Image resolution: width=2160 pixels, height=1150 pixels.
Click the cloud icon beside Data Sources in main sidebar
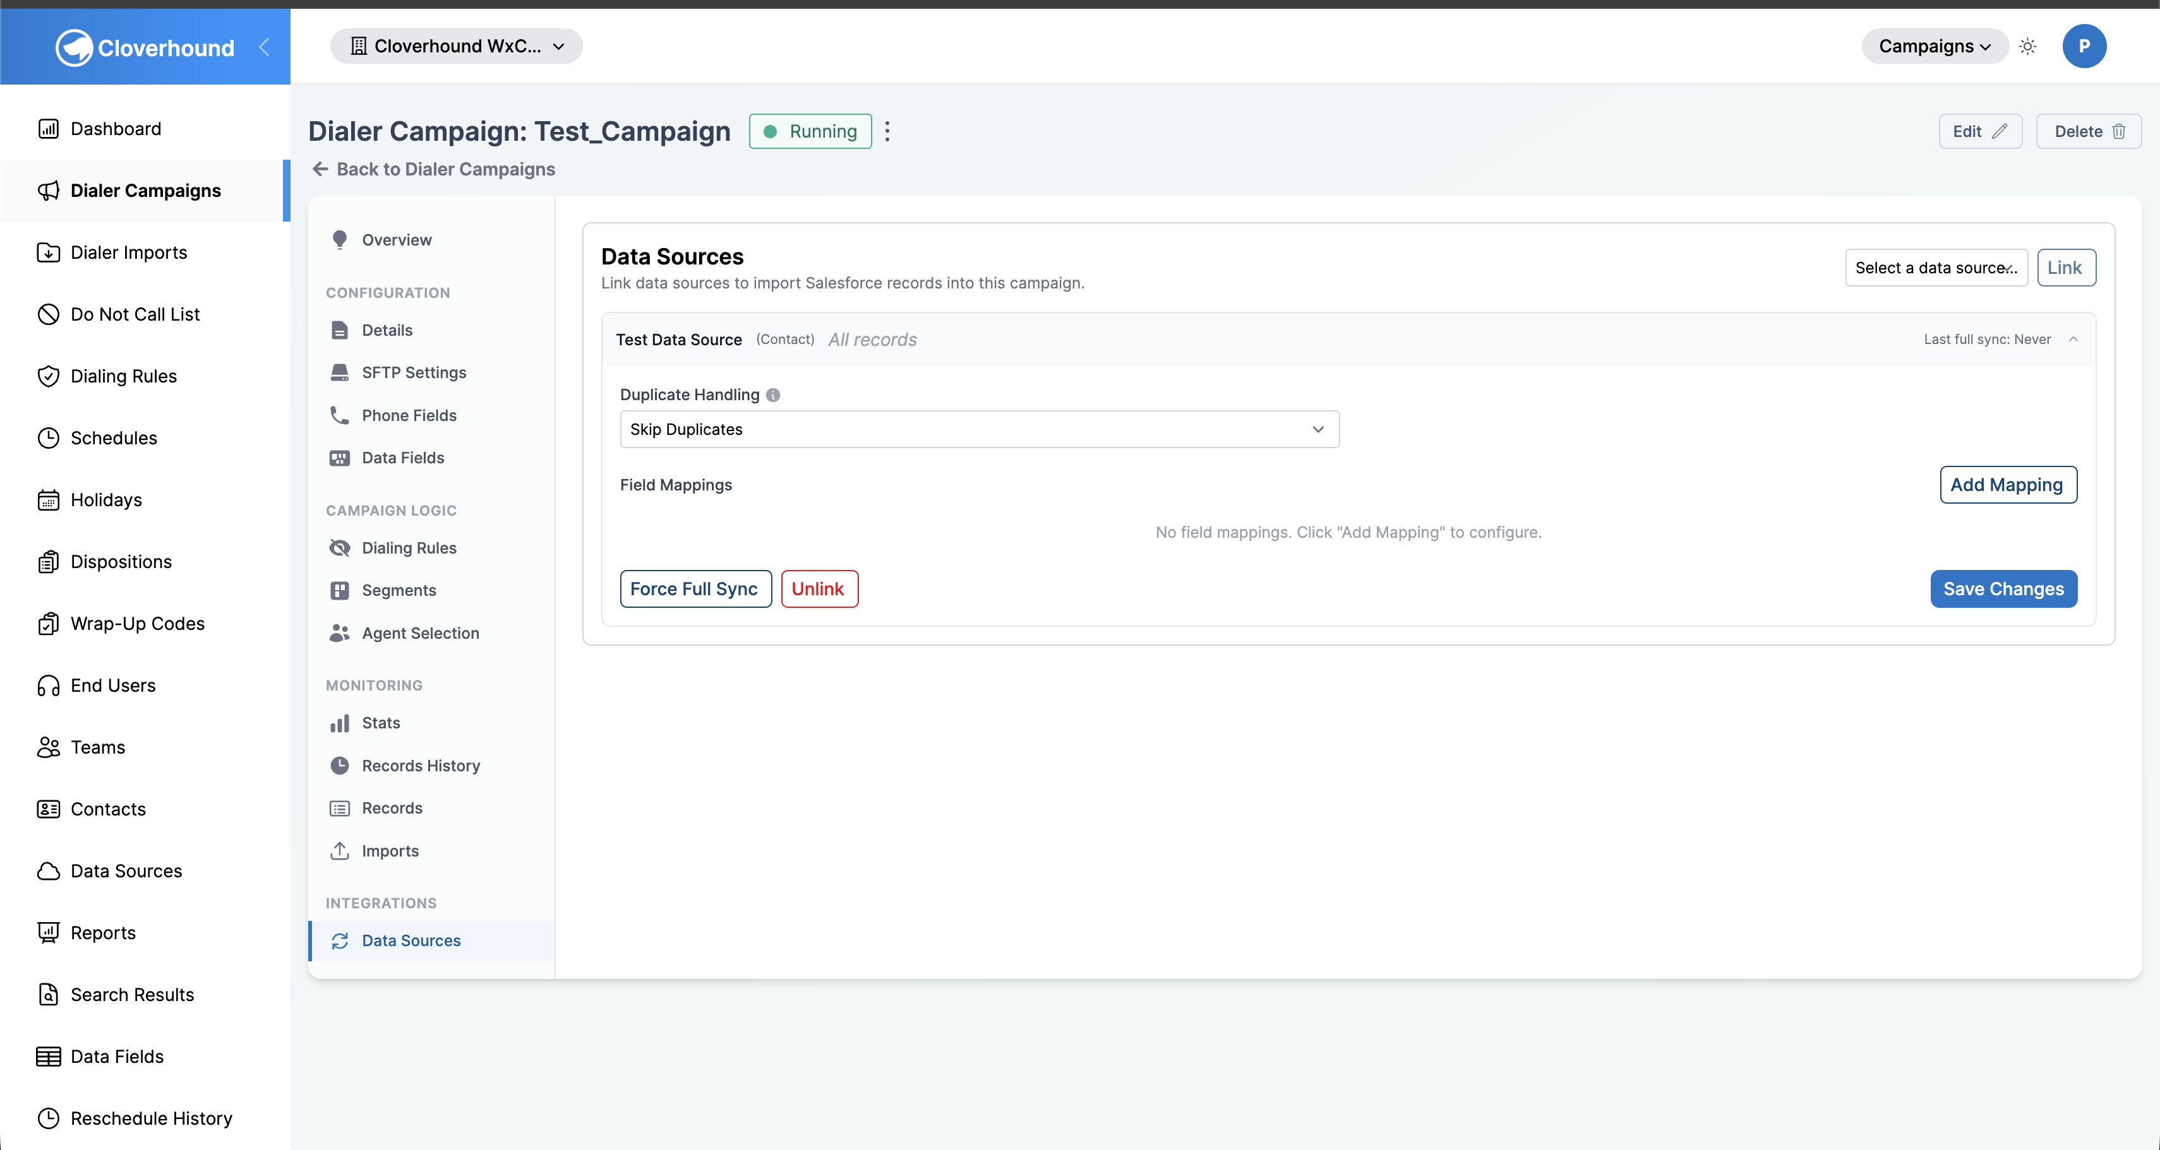coord(49,871)
